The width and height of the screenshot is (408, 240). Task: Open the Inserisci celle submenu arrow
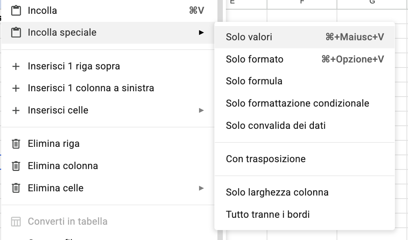point(201,110)
